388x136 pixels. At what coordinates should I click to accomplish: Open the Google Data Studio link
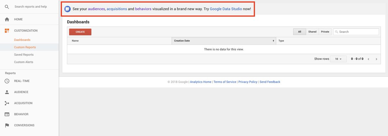[226, 9]
